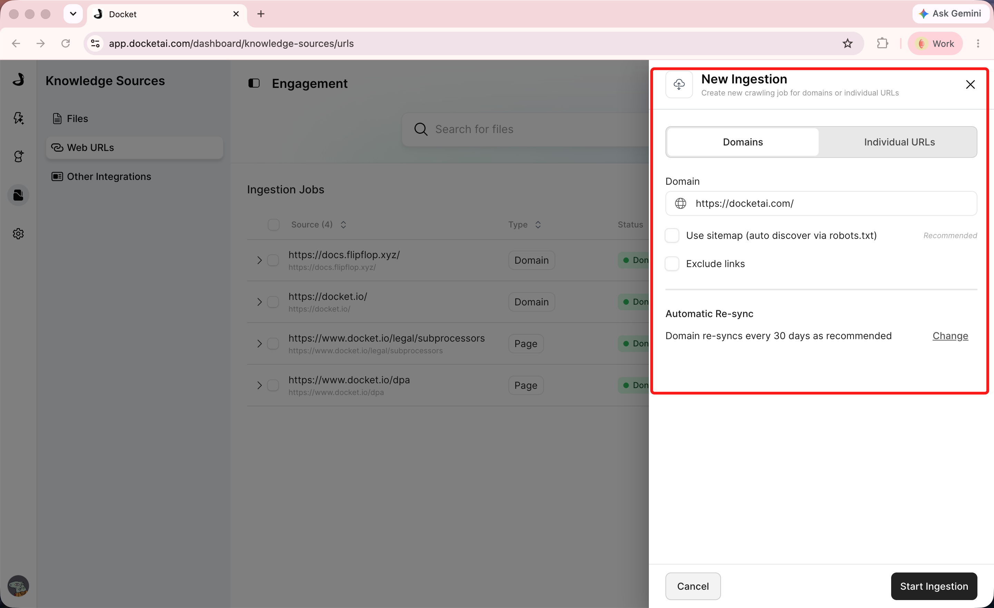The image size is (994, 608).
Task: Click the Page type badge for docket.io/dpa
Action: click(x=526, y=385)
